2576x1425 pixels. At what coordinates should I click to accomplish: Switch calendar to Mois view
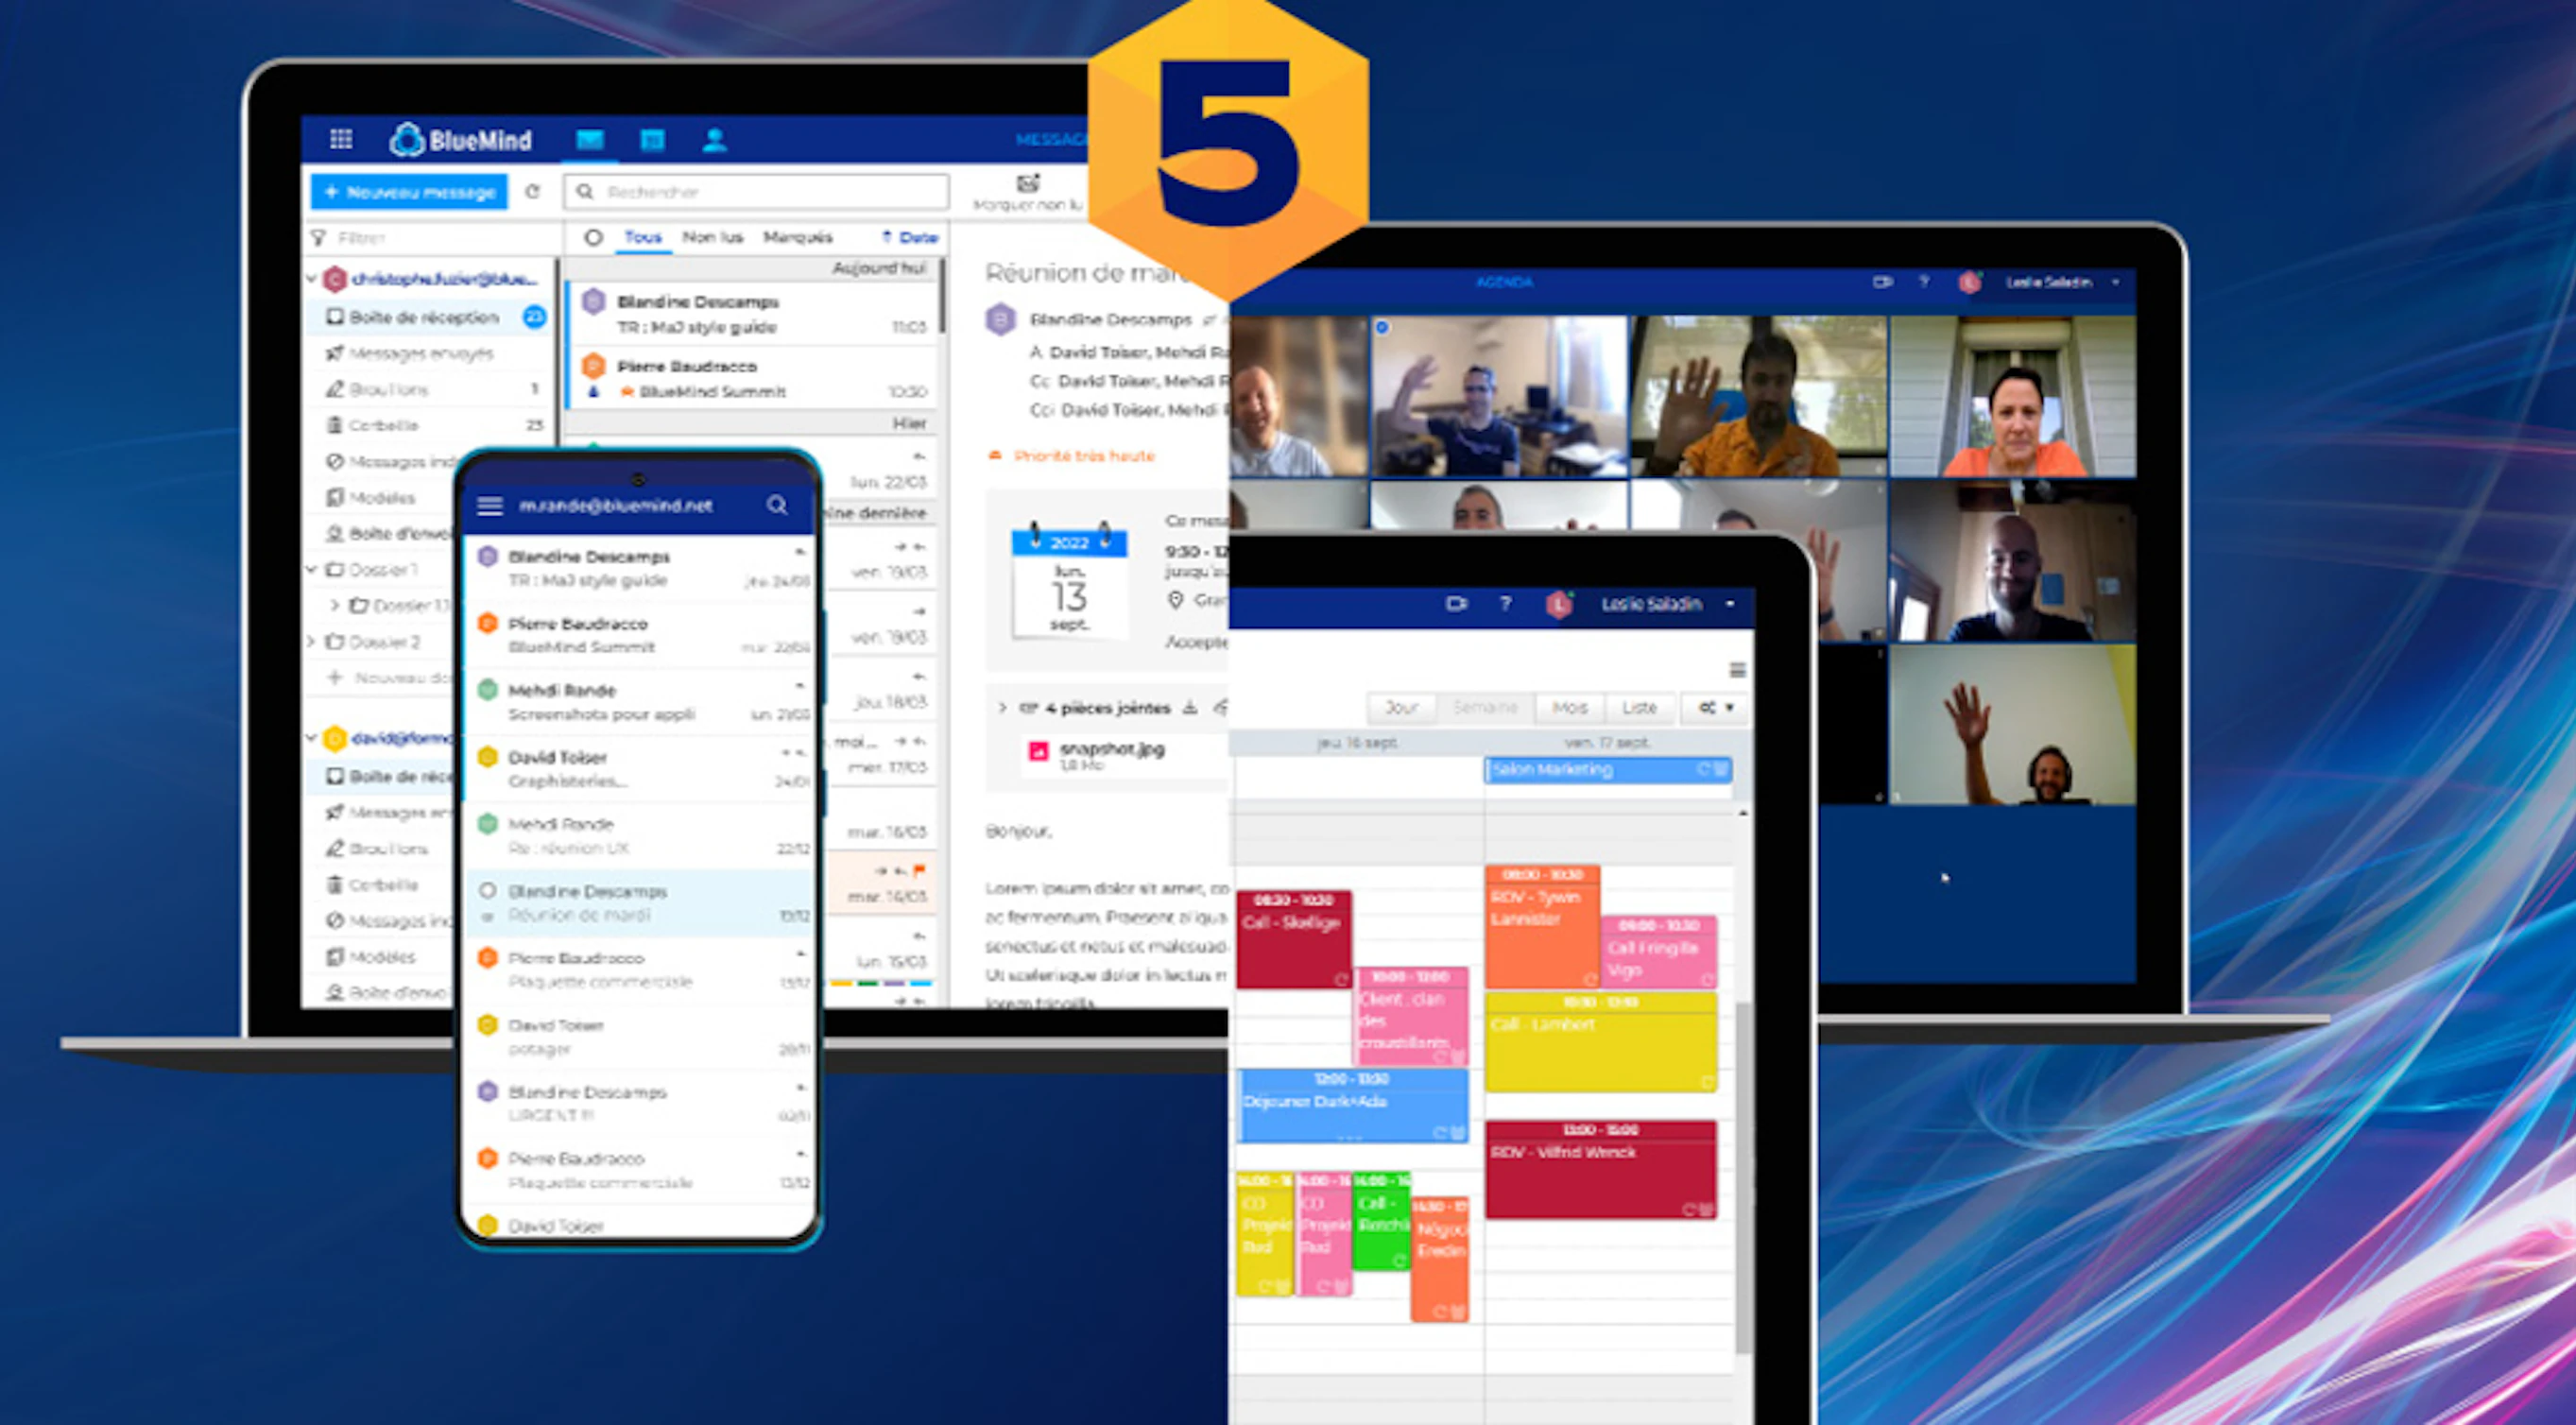point(1569,708)
